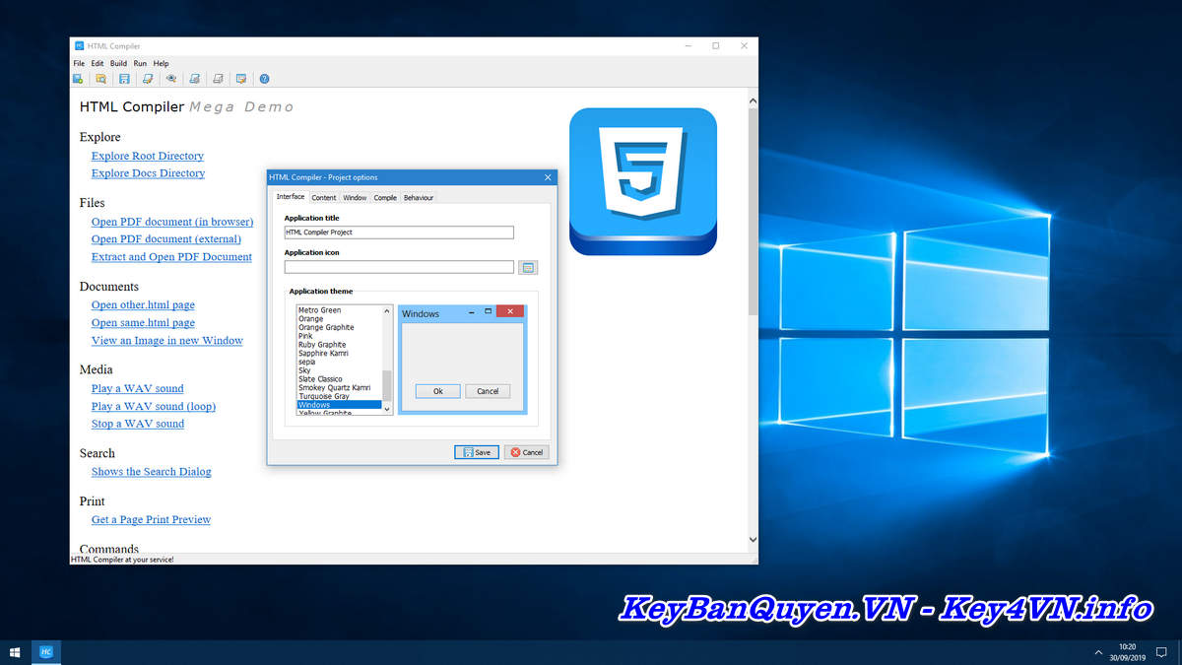Click Open same.html page link

[144, 323]
